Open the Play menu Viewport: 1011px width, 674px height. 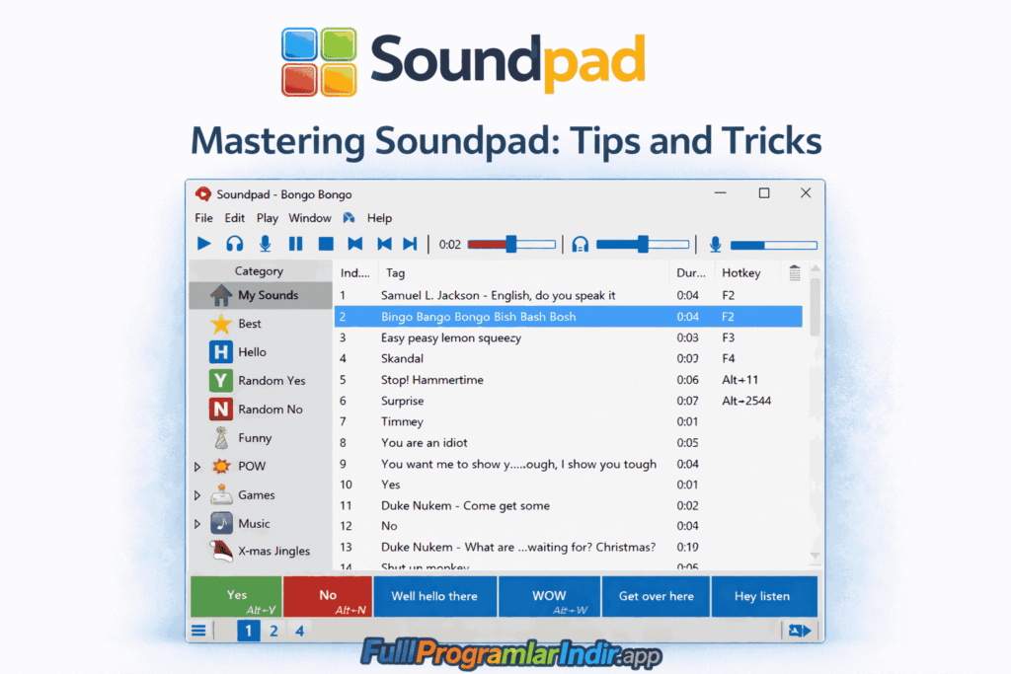click(x=267, y=218)
